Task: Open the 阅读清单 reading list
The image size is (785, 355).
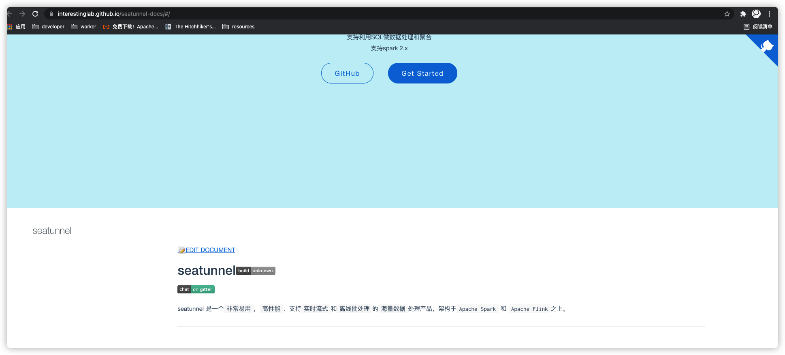Action: pyautogui.click(x=758, y=27)
